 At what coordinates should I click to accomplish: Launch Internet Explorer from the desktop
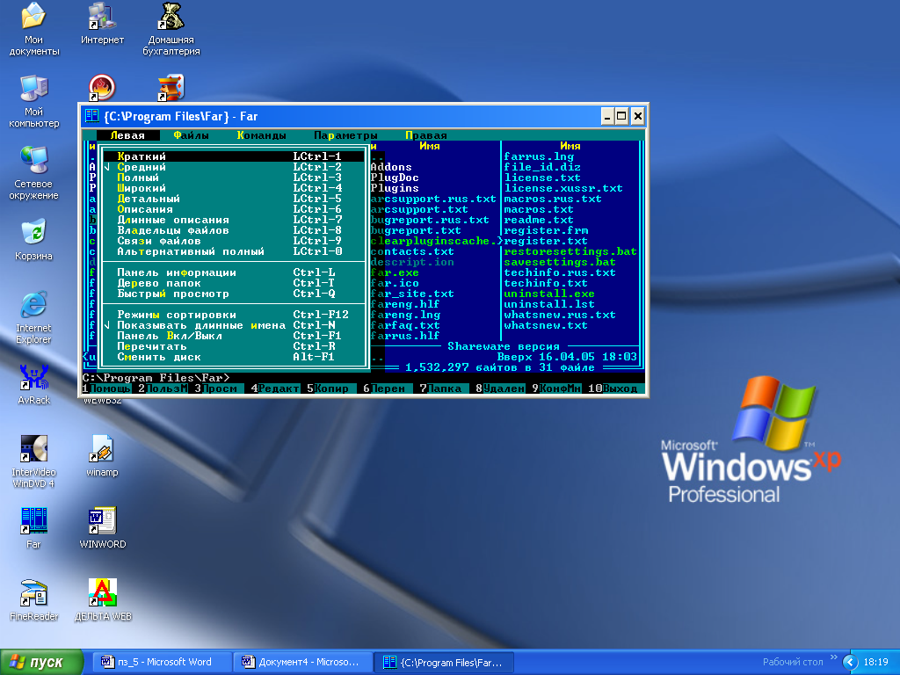[x=33, y=317]
